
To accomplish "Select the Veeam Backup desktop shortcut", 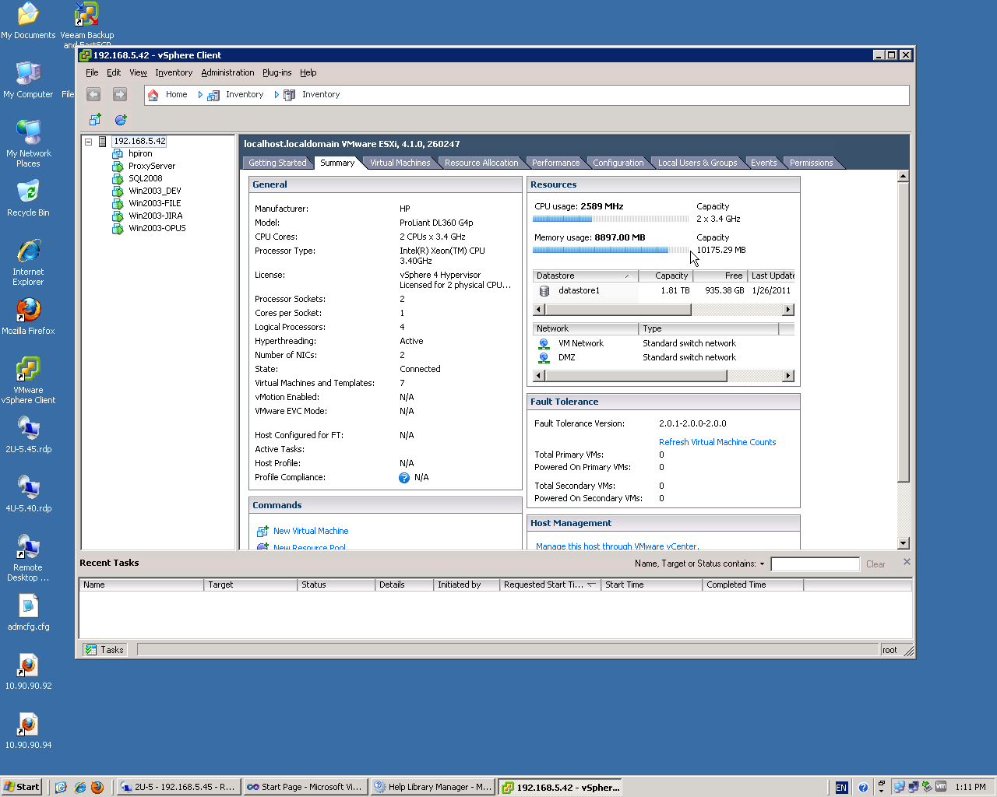I will click(87, 25).
